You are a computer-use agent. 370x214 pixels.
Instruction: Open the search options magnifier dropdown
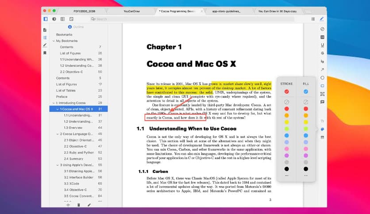pos(93,19)
